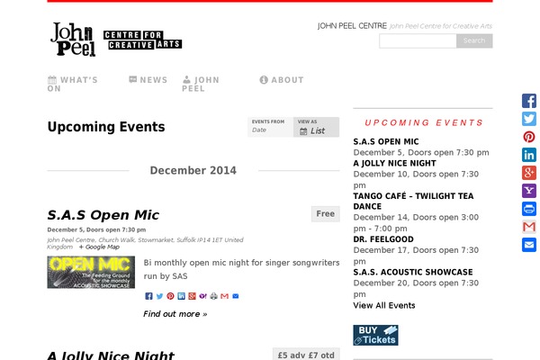
Task: Click the sidebar Yahoo share icon
Action: tap(529, 191)
